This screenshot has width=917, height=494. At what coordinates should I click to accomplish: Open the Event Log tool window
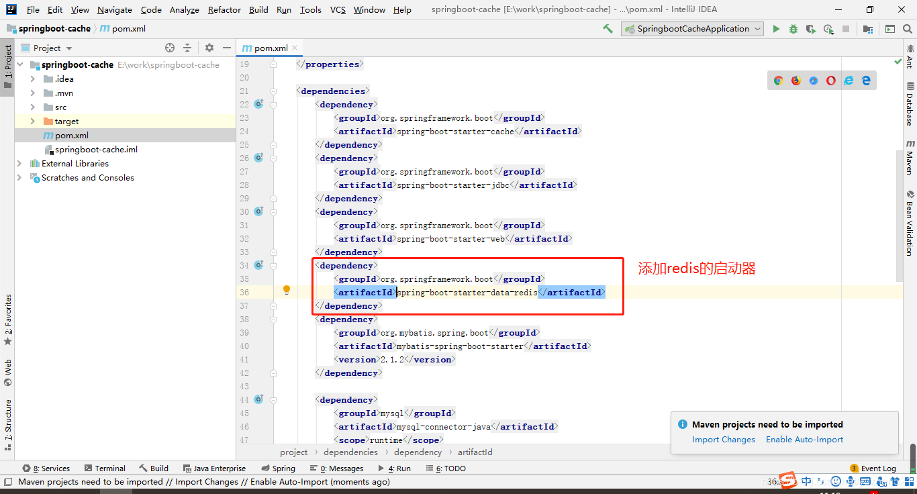pos(873,468)
